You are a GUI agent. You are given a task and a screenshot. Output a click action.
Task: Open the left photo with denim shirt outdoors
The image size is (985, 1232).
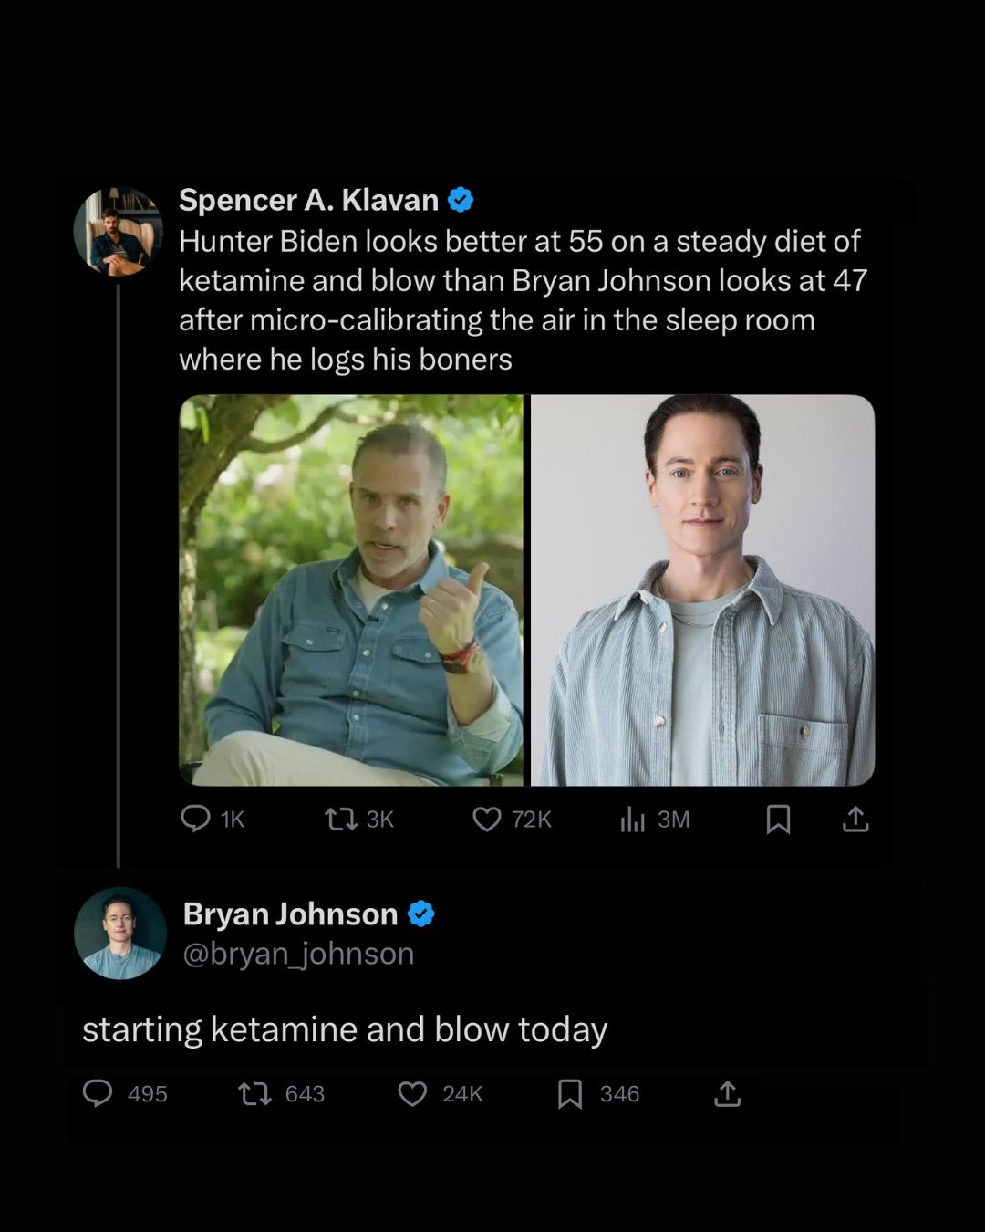pos(351,590)
